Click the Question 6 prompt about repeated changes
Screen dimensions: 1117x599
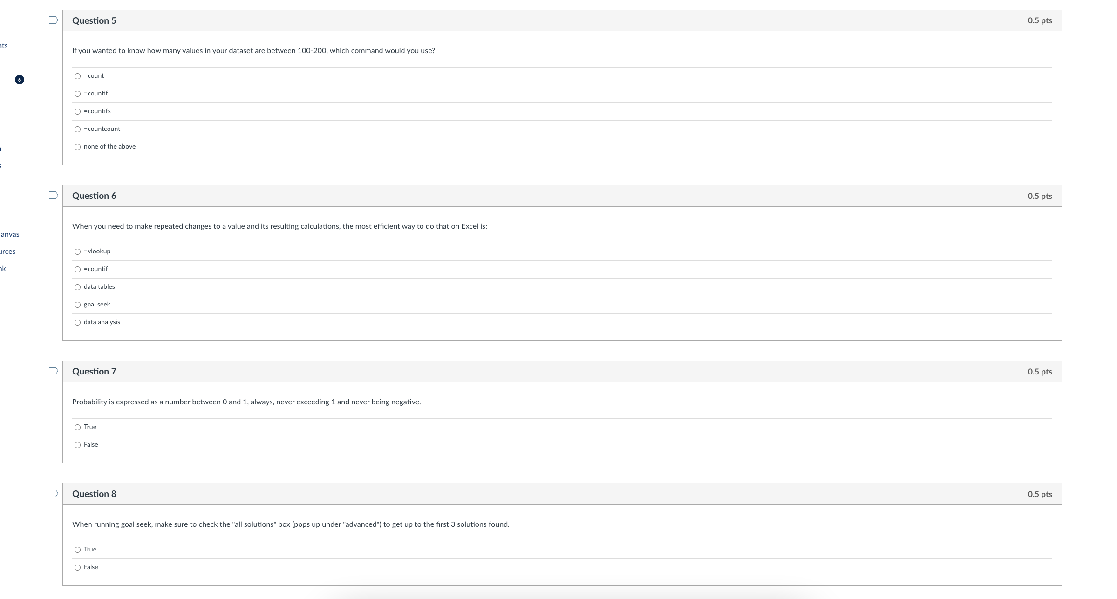(x=279, y=226)
